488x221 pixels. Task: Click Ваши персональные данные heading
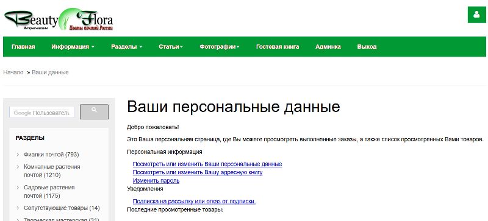point(234,107)
